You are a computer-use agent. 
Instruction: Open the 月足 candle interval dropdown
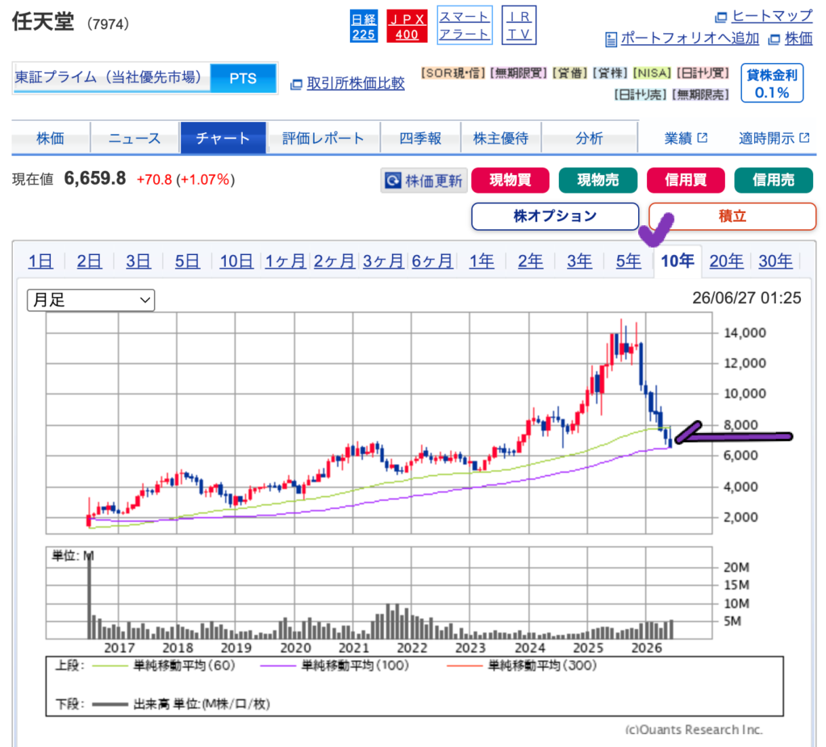90,300
